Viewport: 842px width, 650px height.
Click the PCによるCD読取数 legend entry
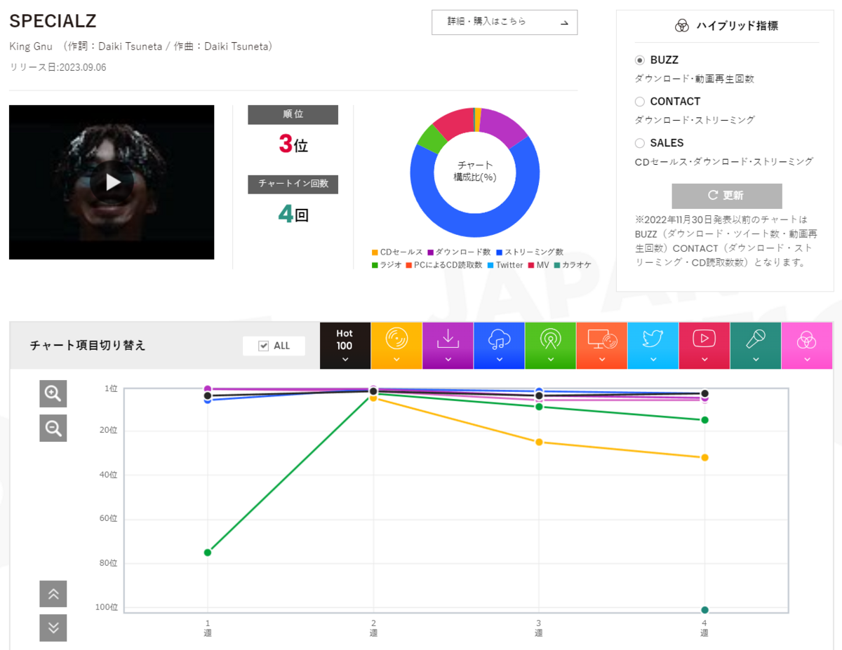444,265
